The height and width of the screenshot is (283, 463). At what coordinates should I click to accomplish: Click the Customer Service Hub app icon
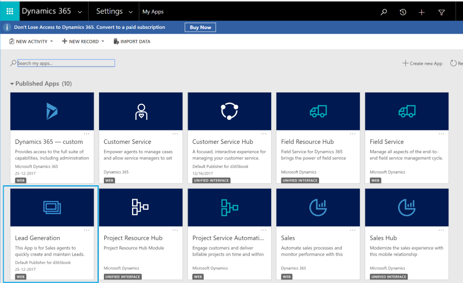(x=230, y=111)
